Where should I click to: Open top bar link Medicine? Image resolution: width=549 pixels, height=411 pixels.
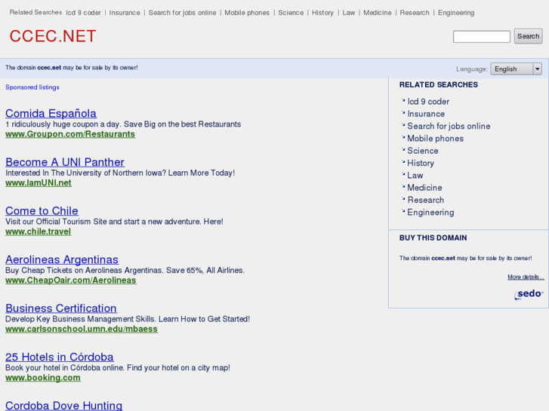pyautogui.click(x=378, y=13)
